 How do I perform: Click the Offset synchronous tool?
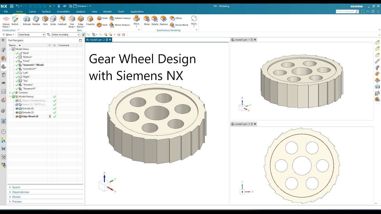tap(176, 18)
